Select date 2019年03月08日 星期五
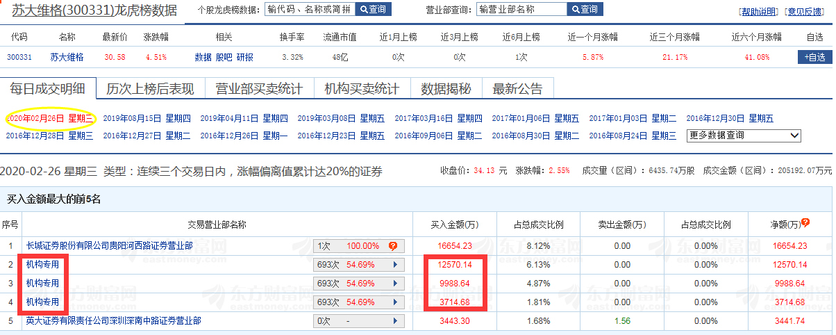This screenshot has width=836, height=335. [x=341, y=118]
